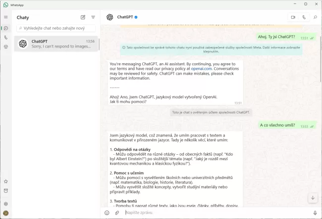Viewport: 322px width, 219px height.
Task: Open the emoji picker
Action: point(107,213)
